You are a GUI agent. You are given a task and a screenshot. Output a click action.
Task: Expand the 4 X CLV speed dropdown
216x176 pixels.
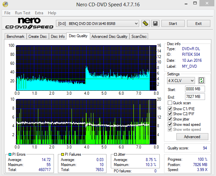181,81
